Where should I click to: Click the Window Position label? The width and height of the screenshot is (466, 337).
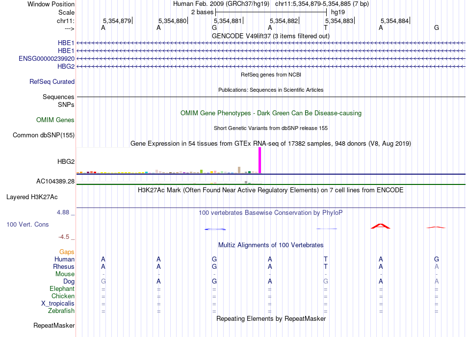pyautogui.click(x=51, y=4)
